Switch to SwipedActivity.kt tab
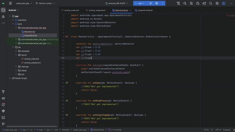Image resolution: width=235 pixels, height=132 pixels. pos(144,10)
